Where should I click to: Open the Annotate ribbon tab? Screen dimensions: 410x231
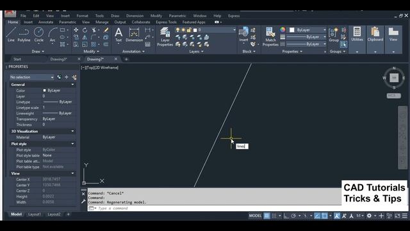(45, 22)
